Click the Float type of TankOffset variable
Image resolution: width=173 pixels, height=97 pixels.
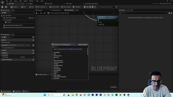click(x=23, y=57)
